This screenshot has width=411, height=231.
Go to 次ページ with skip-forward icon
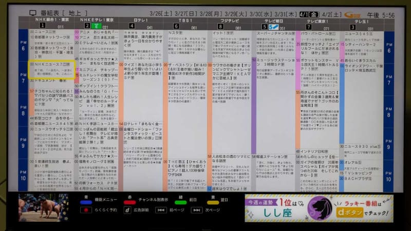coord(197,210)
